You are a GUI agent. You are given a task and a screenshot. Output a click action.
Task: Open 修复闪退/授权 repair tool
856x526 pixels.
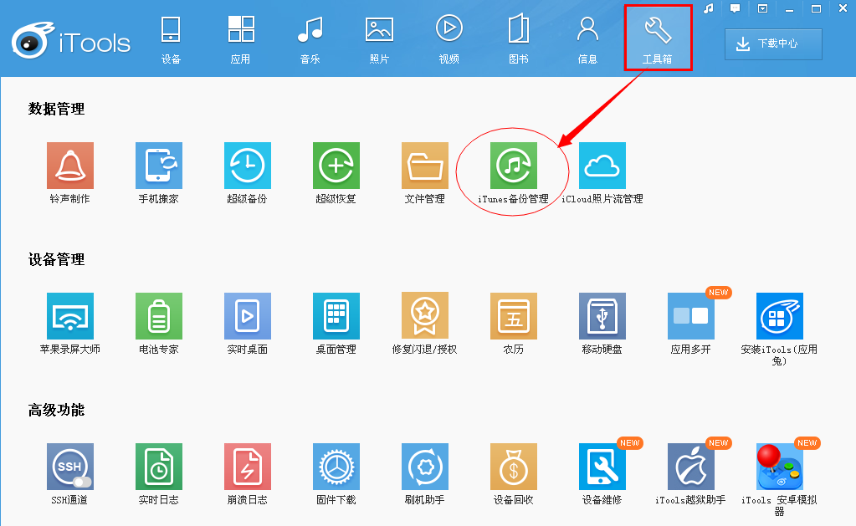[425, 316]
